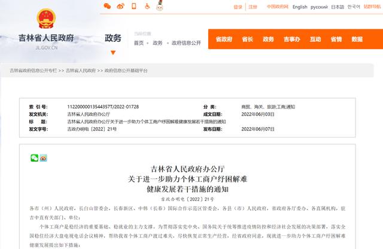
Task: Open the Weibo icon in top bar
Action: tap(120, 6)
